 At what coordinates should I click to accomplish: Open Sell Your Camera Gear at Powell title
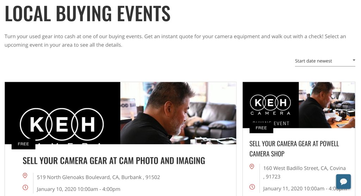[x=294, y=149]
